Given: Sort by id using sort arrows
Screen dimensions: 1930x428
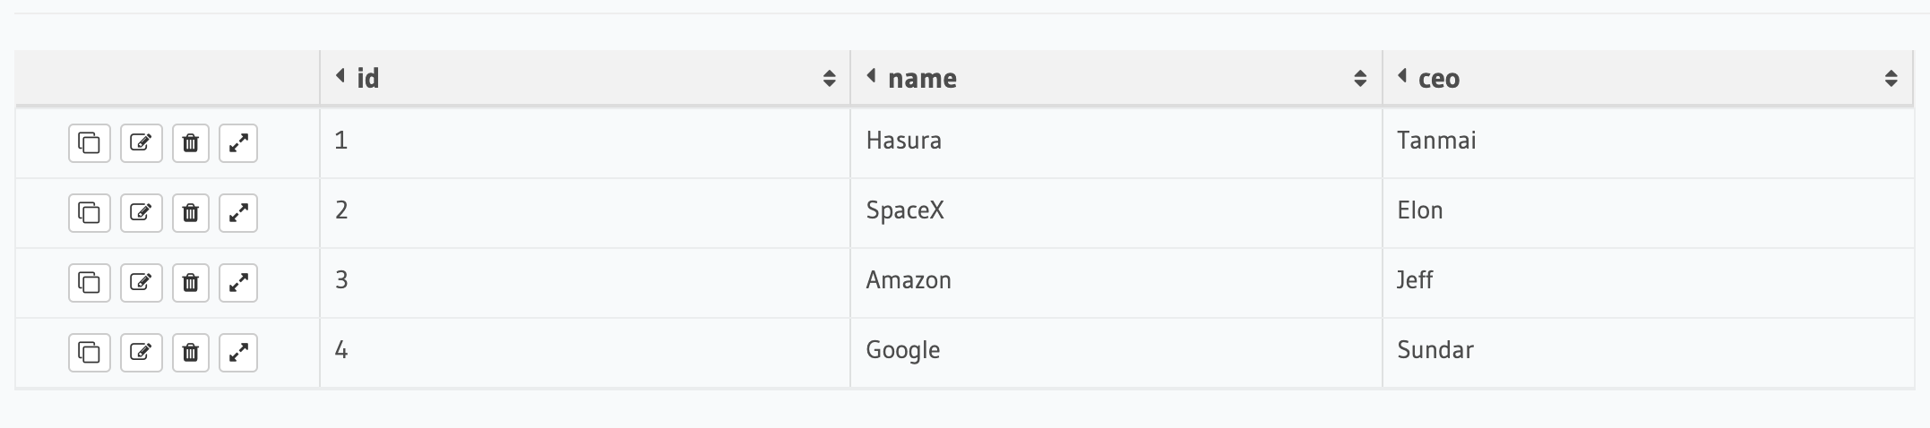Looking at the screenshot, I should [x=829, y=79].
